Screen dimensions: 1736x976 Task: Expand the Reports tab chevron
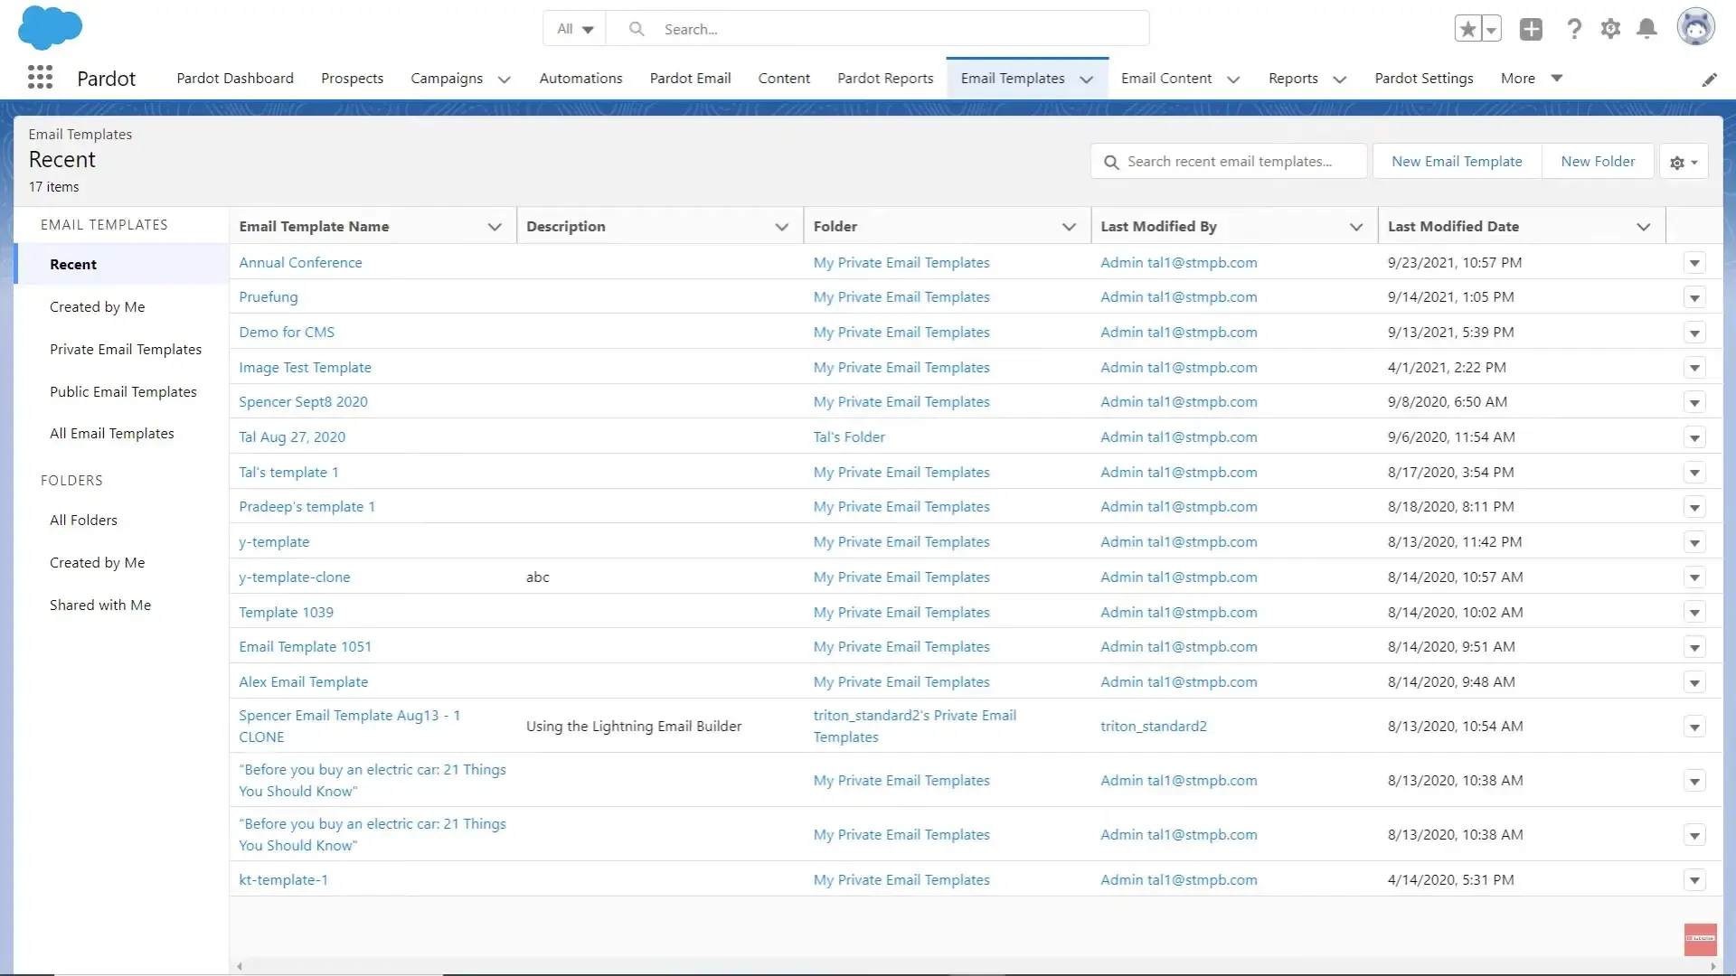[x=1340, y=80]
